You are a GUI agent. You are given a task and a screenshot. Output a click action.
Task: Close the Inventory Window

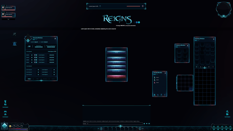214,39
